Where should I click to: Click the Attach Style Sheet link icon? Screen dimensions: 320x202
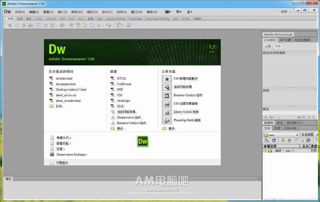(x=299, y=117)
